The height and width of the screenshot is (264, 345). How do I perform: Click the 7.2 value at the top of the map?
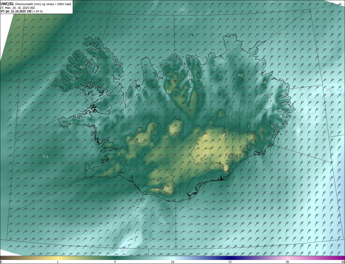[x=182, y=10]
